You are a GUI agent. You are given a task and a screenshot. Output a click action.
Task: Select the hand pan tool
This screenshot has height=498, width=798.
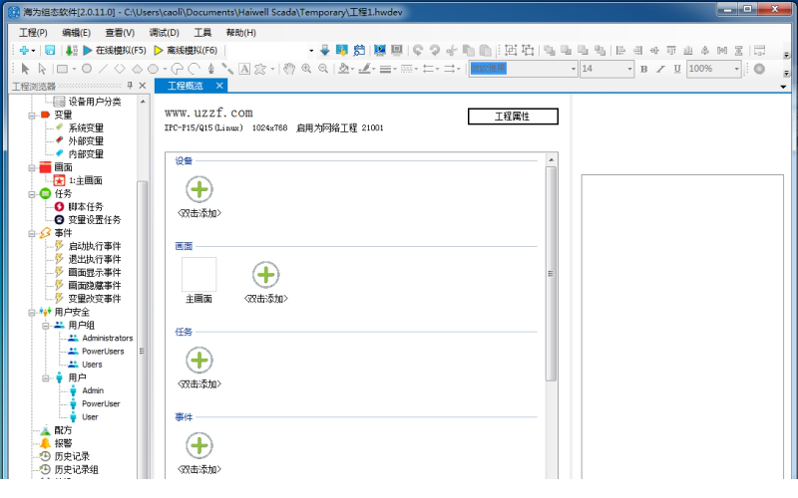tap(289, 69)
